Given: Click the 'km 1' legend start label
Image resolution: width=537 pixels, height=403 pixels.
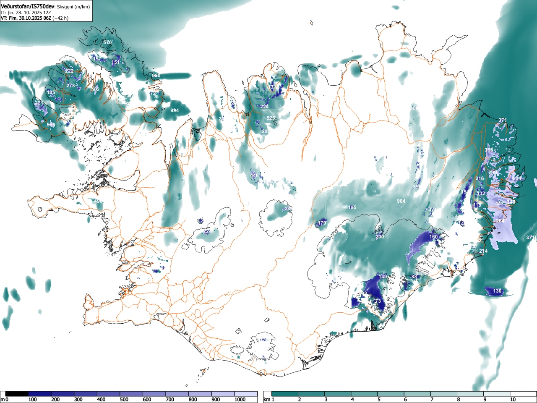Looking at the screenshot, I should tap(268, 400).
